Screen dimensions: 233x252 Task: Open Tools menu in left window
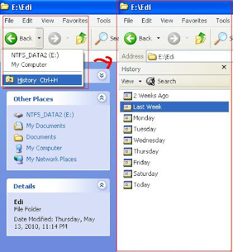[104, 21]
